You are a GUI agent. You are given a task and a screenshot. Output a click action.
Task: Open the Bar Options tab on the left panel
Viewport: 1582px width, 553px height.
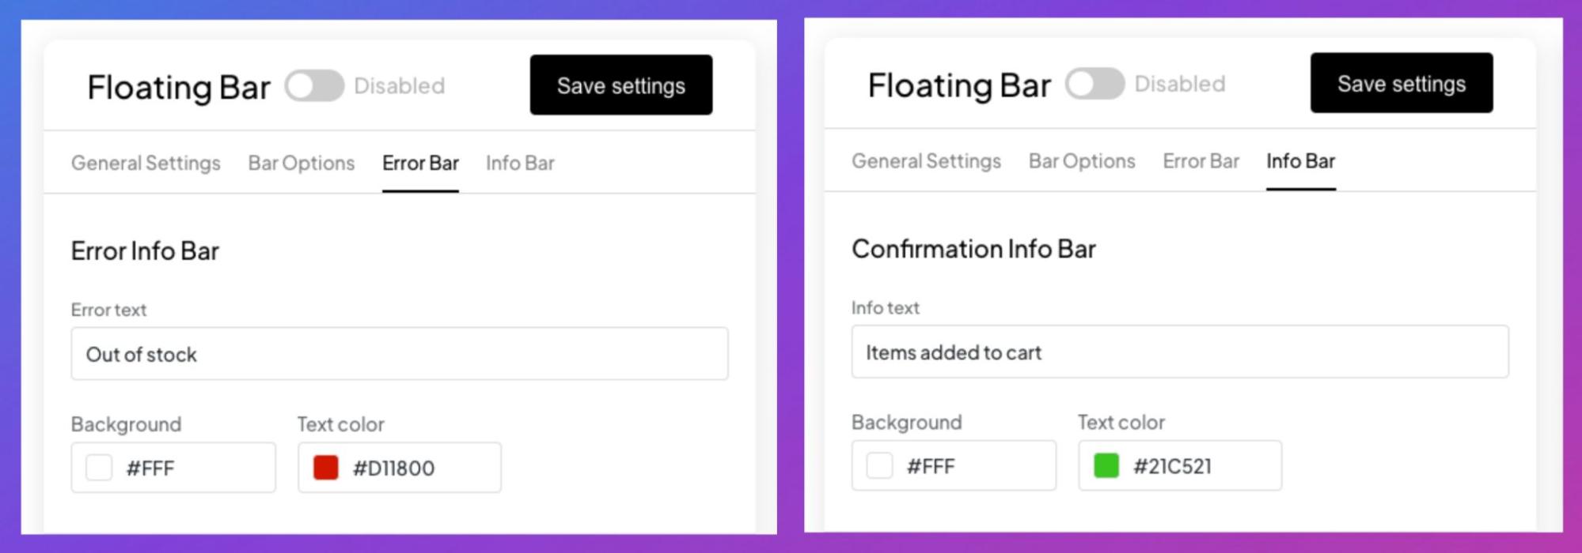coord(301,164)
